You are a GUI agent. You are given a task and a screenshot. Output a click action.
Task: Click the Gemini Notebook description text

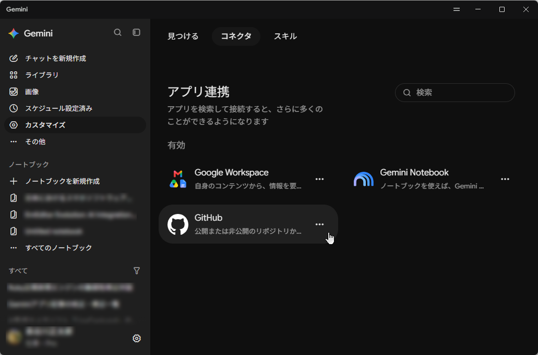point(432,186)
